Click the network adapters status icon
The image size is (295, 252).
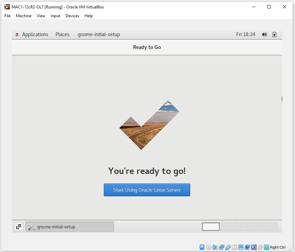(x=221, y=247)
